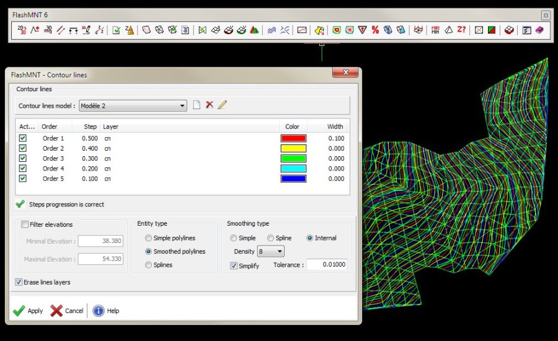The image size is (558, 341).
Task: Close the FlashMNT 6 toolbar window
Action: [546, 15]
